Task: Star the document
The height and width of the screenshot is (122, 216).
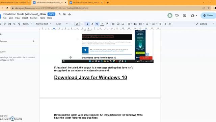Action: point(59,14)
